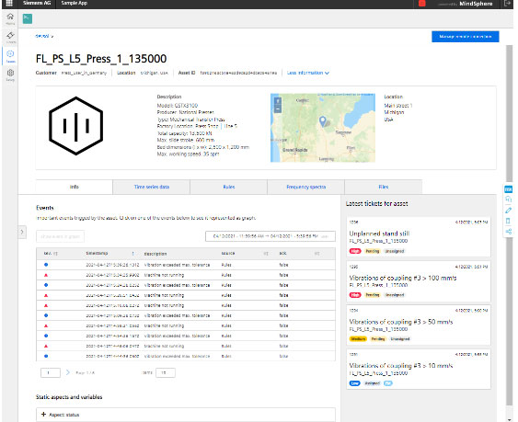The height and width of the screenshot is (422, 518).
Task: Open the events date range picker
Action: (271, 236)
